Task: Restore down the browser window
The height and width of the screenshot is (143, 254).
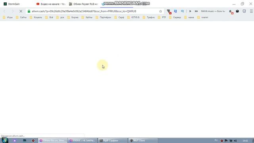Action: [242, 4]
